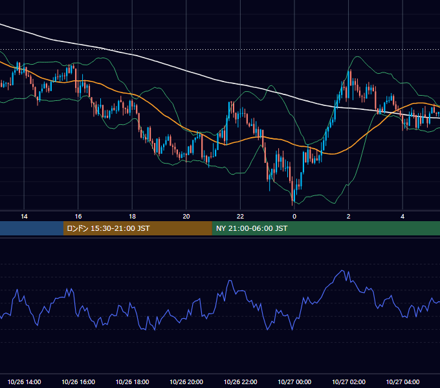Click the date label 10/26 18:00

click(132, 382)
